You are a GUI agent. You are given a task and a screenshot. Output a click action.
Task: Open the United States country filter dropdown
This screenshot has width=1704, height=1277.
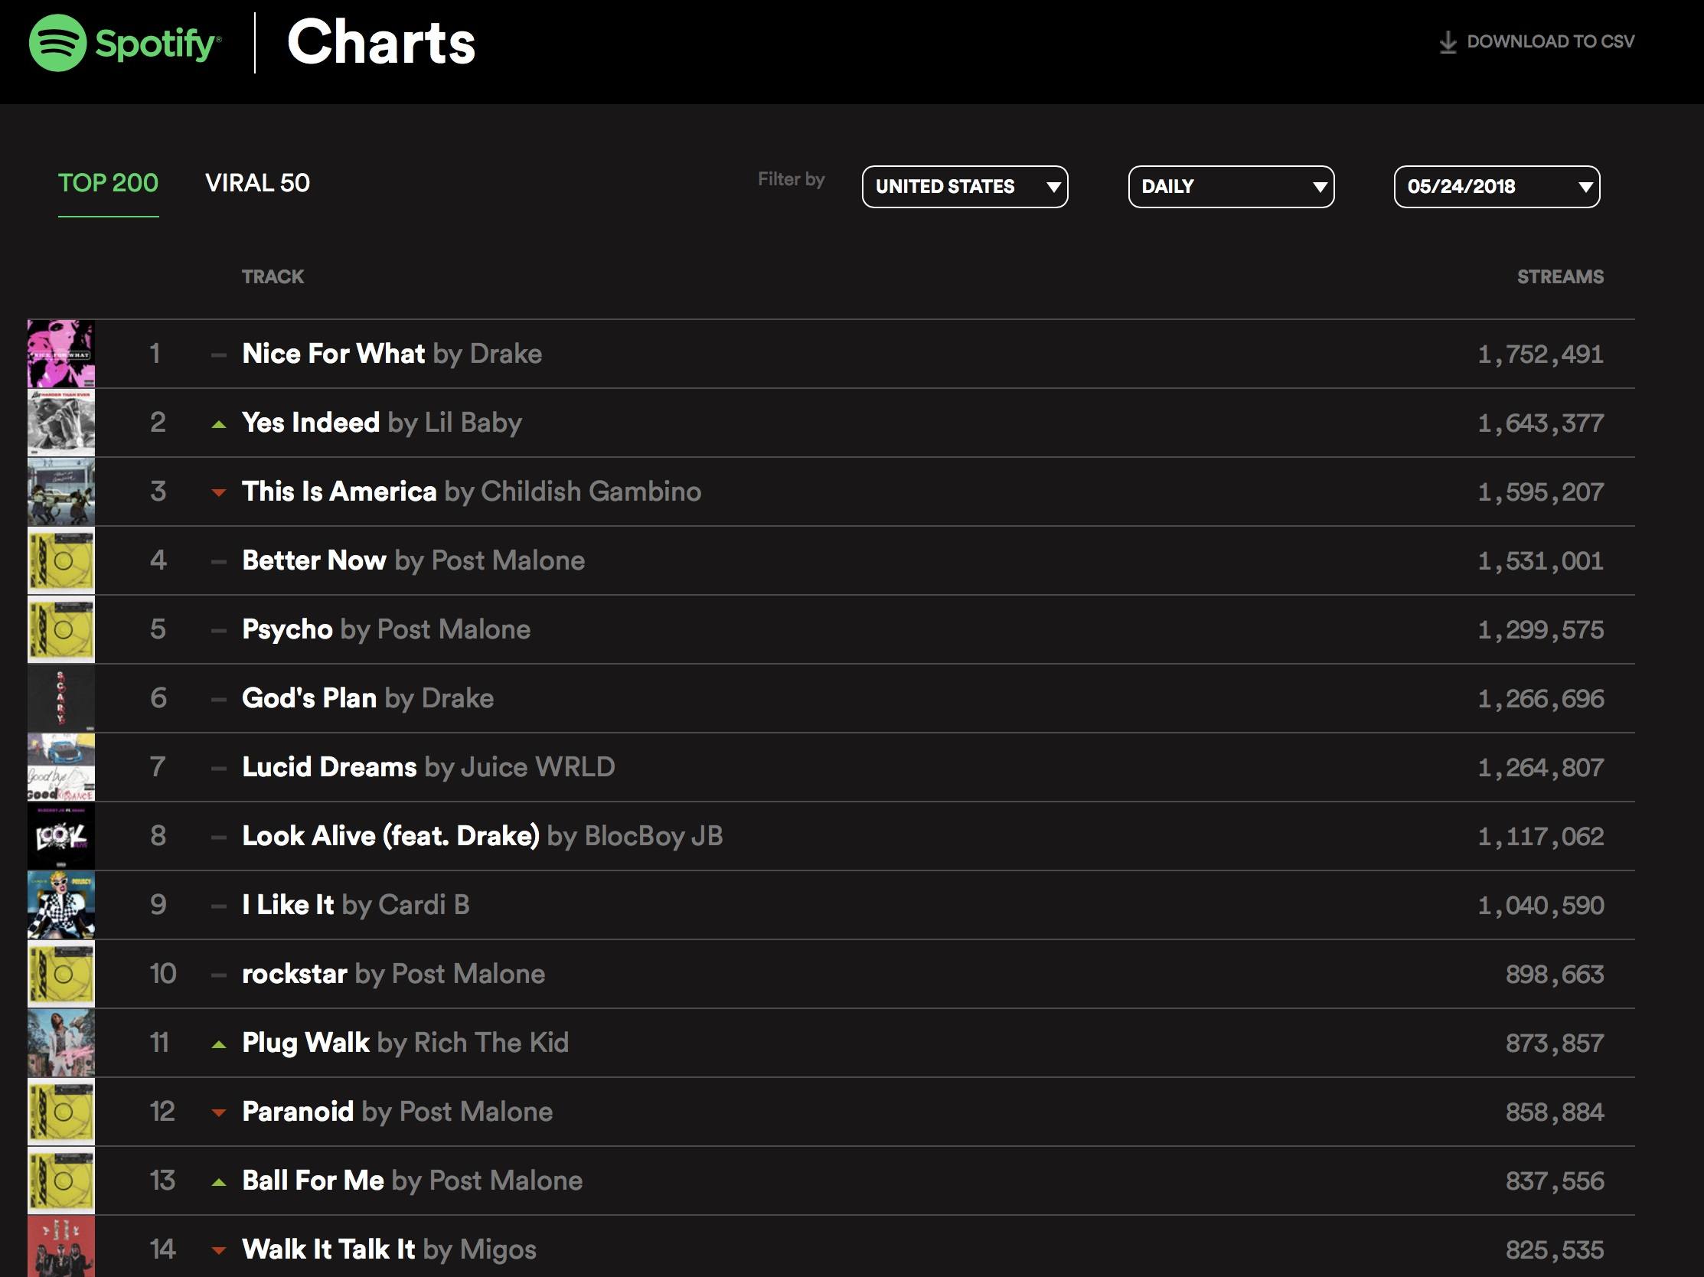(x=965, y=186)
